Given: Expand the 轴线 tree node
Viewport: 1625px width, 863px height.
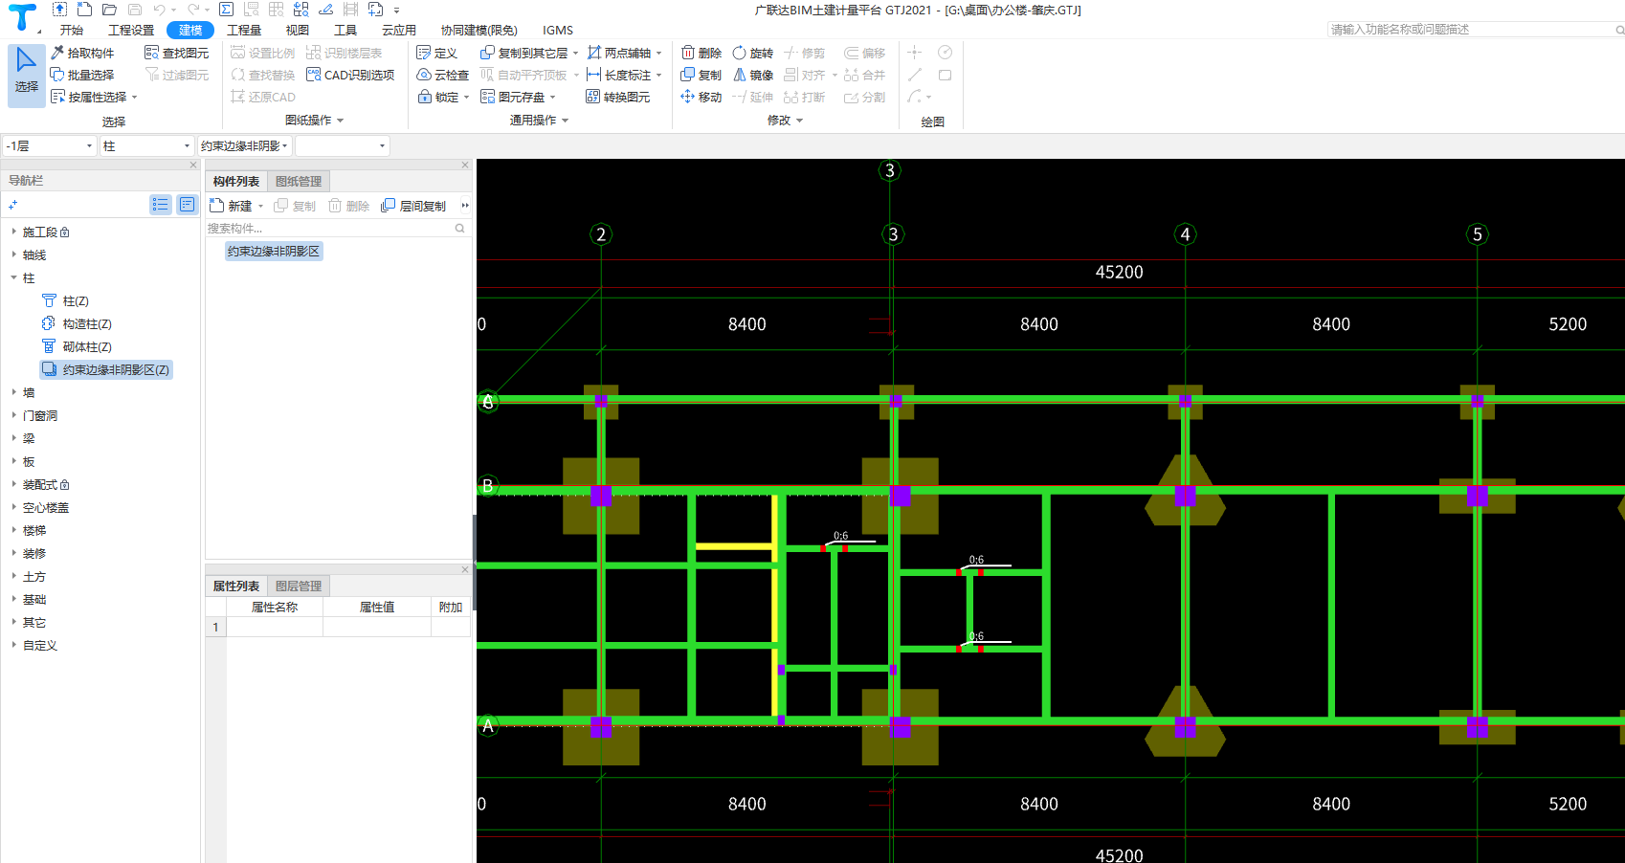Looking at the screenshot, I should (13, 254).
